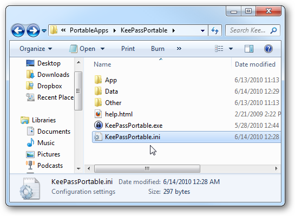Click the App folder icon

98,80
